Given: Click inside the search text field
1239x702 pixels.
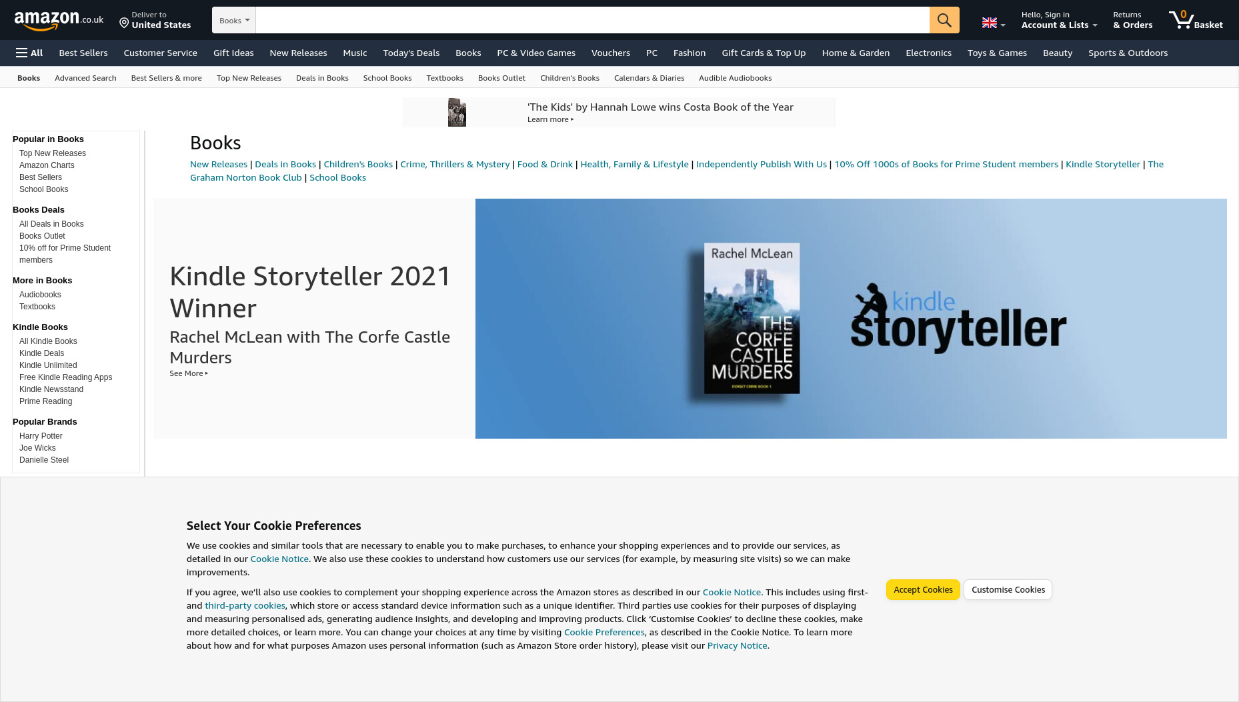Looking at the screenshot, I should [592, 20].
